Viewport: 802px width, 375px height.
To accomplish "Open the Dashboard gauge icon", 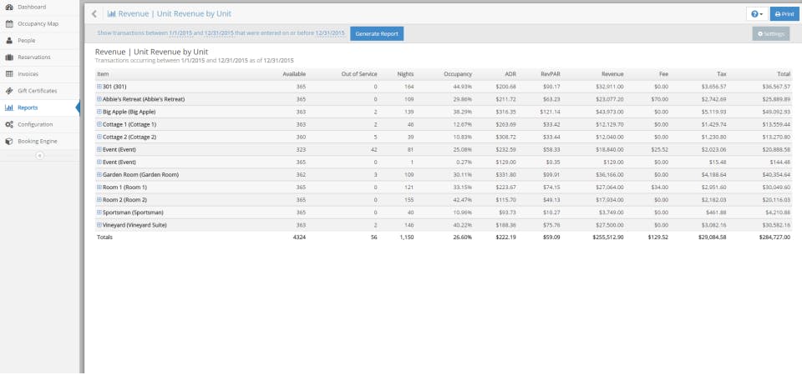I will pos(8,7).
